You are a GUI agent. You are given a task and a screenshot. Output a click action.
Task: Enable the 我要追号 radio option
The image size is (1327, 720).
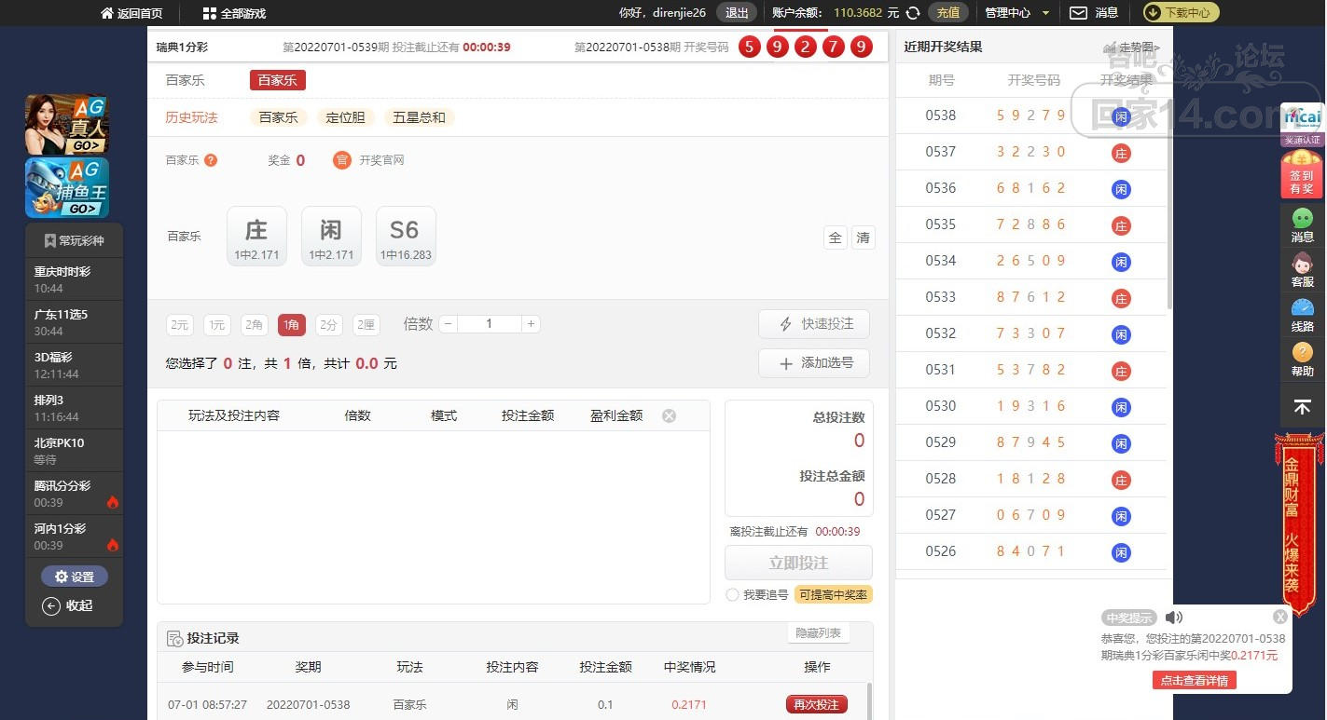point(732,595)
